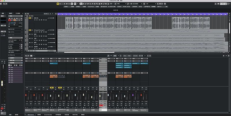Disable red record enable on selected mixer channel

pyautogui.click(x=101, y=105)
